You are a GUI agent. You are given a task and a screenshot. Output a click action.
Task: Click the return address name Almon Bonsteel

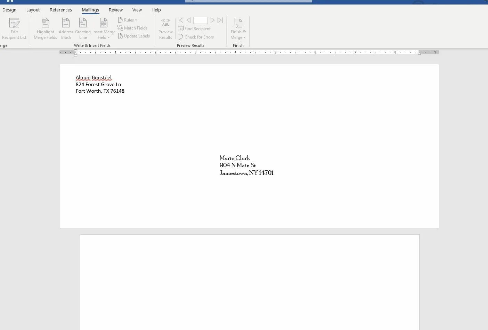click(93, 77)
